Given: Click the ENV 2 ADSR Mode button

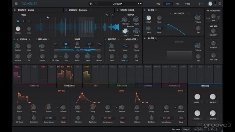Looking at the screenshot, I should click(122, 118).
